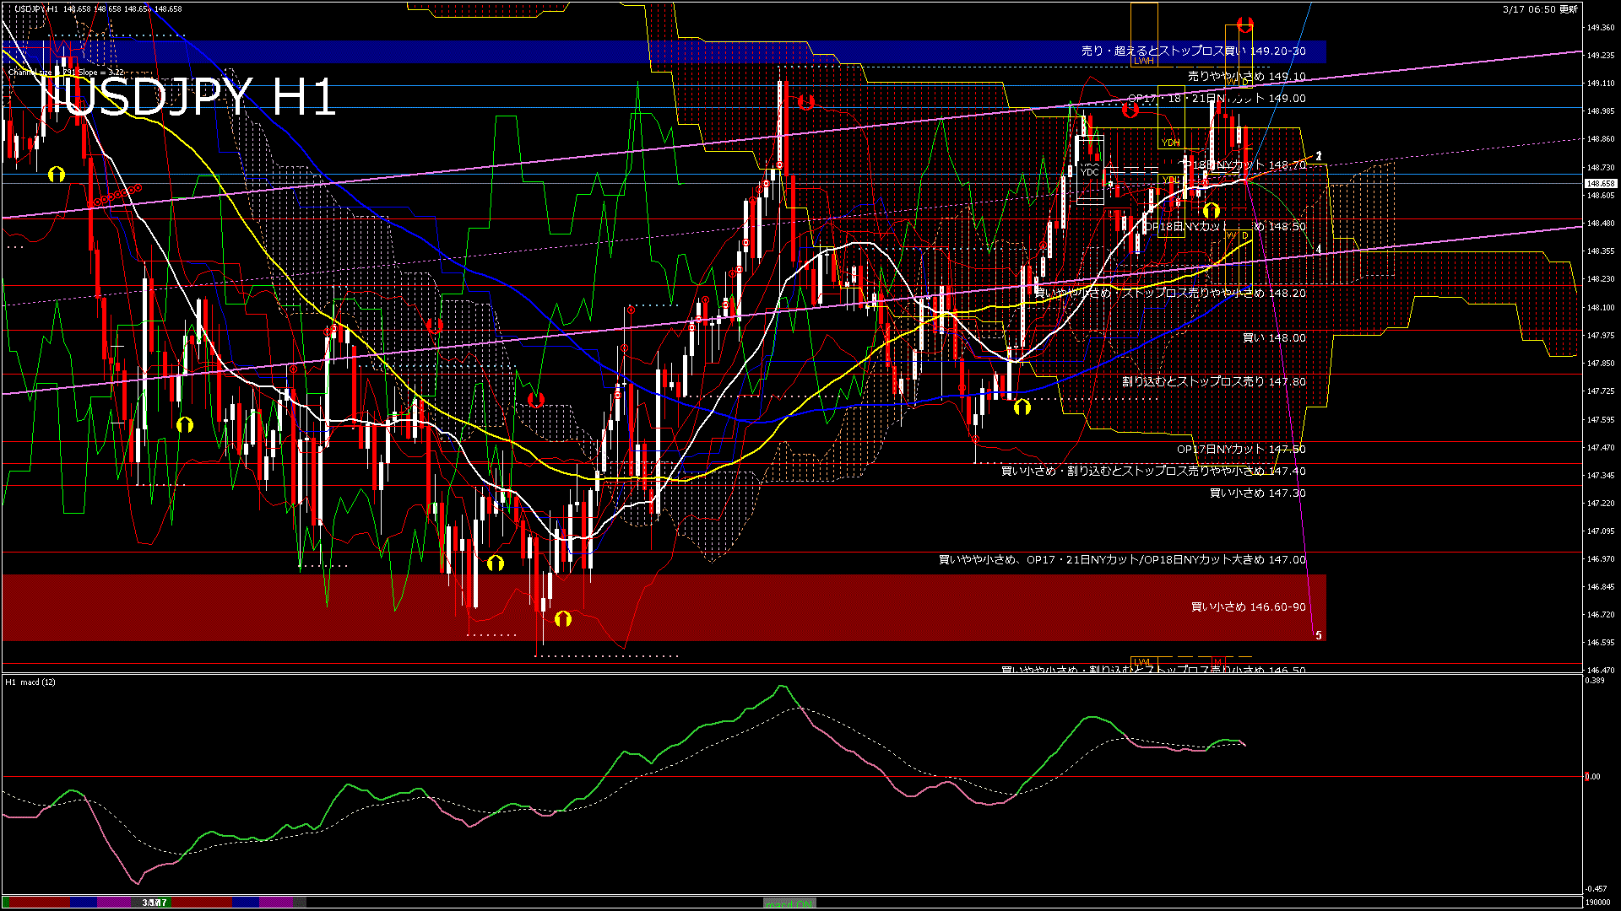The height and width of the screenshot is (911, 1621).
Task: Click the 'YDH' yesterday-high box label
Action: (1170, 143)
